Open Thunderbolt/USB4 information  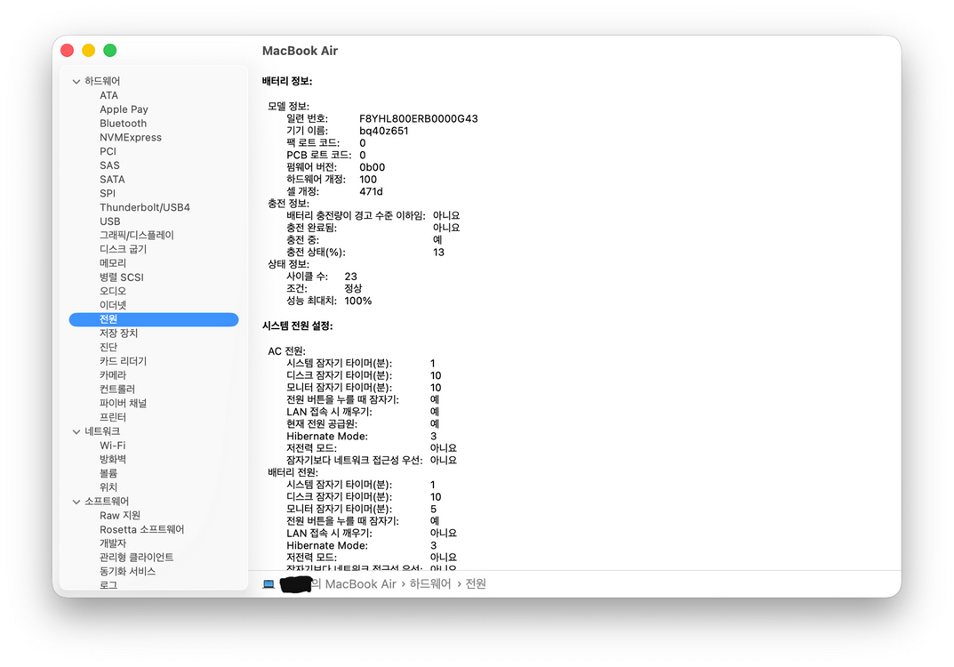(145, 207)
